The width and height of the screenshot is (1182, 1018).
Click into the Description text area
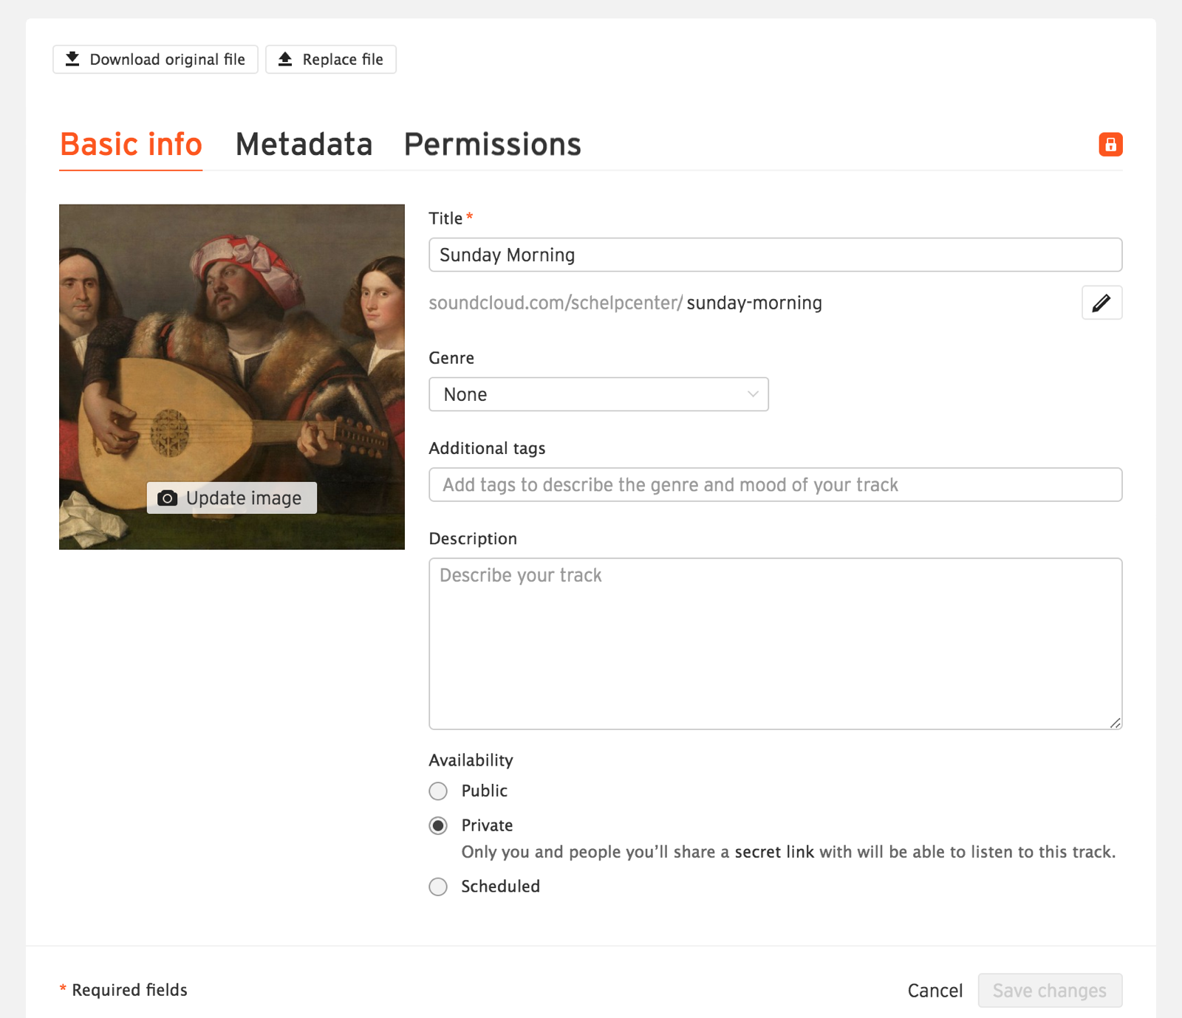[x=776, y=644]
